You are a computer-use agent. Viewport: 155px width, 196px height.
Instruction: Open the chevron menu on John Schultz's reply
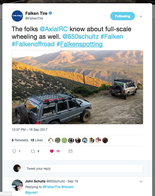coord(141,181)
